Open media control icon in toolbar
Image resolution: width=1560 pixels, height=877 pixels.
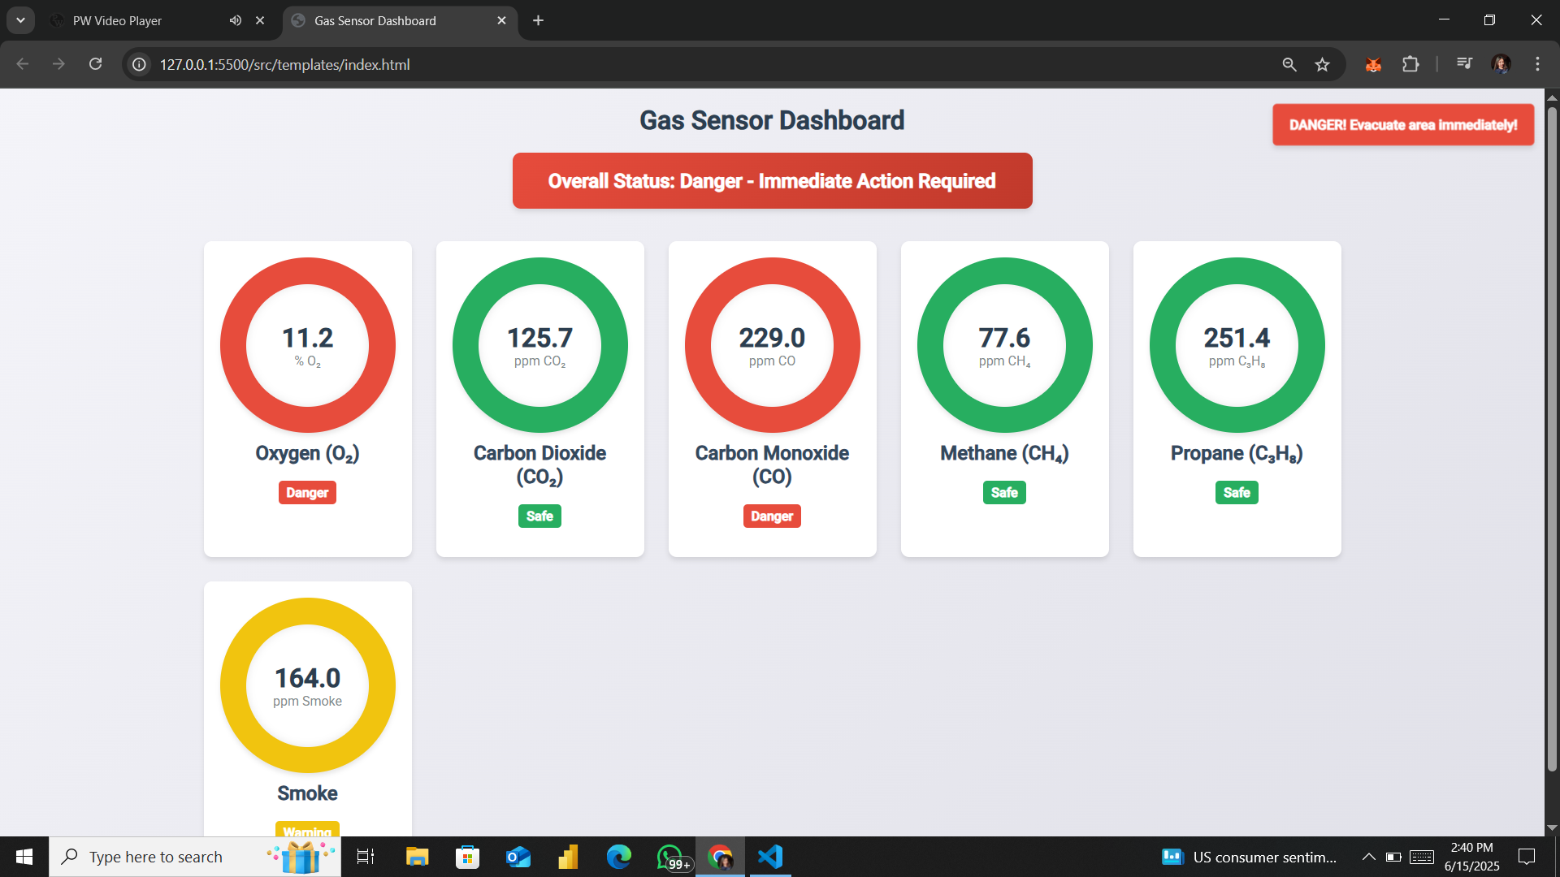pos(1464,63)
